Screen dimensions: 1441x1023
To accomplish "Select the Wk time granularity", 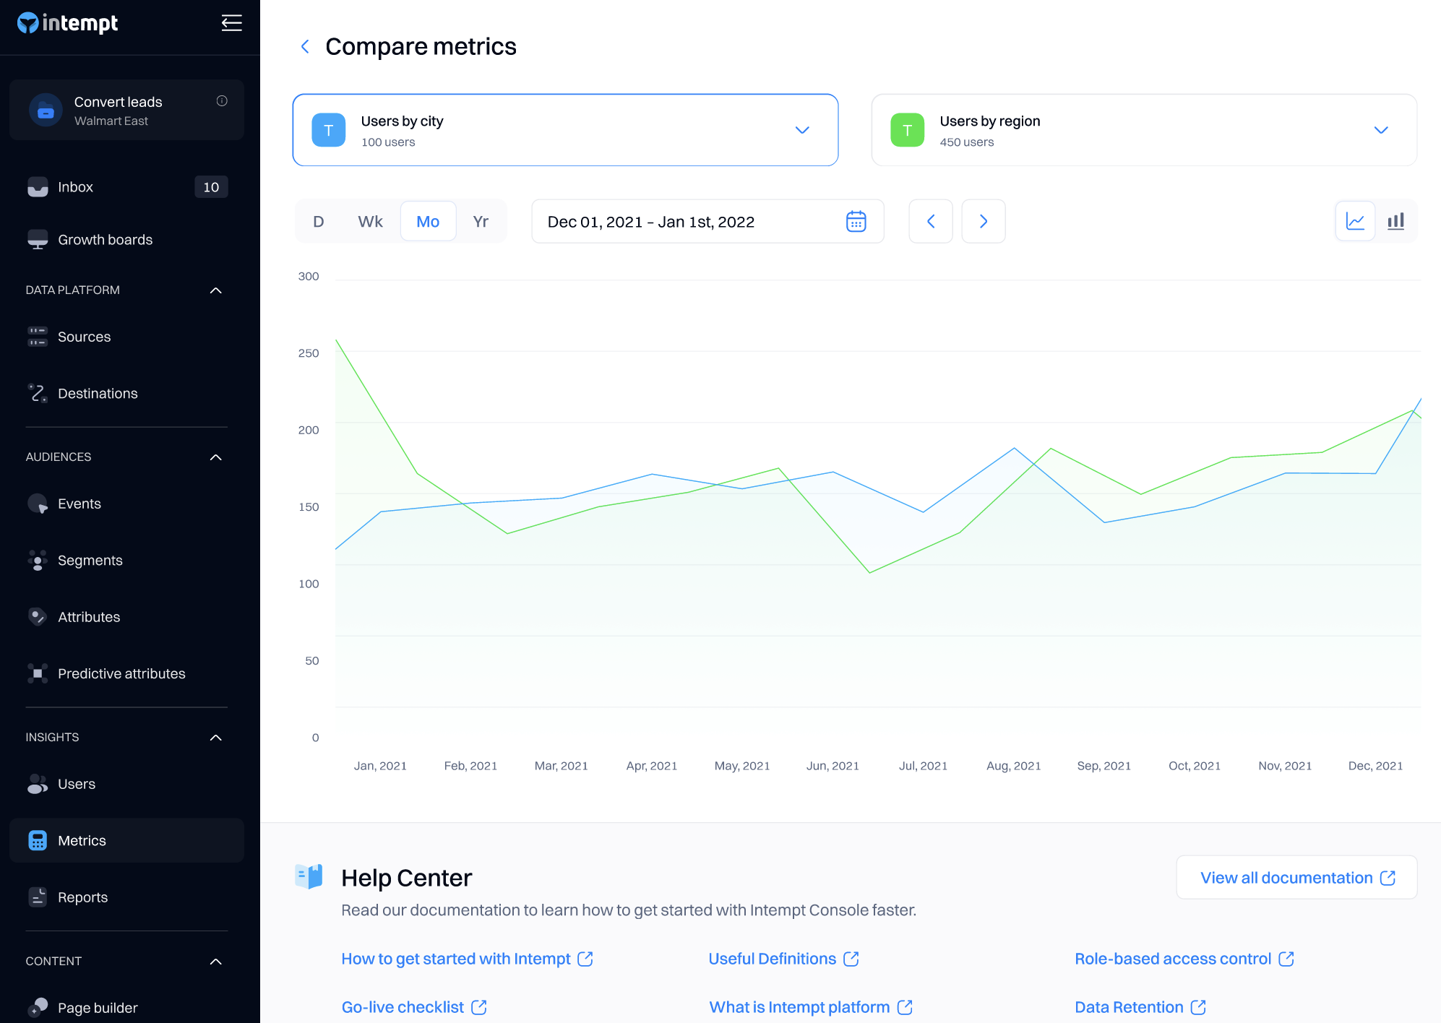I will [x=370, y=221].
